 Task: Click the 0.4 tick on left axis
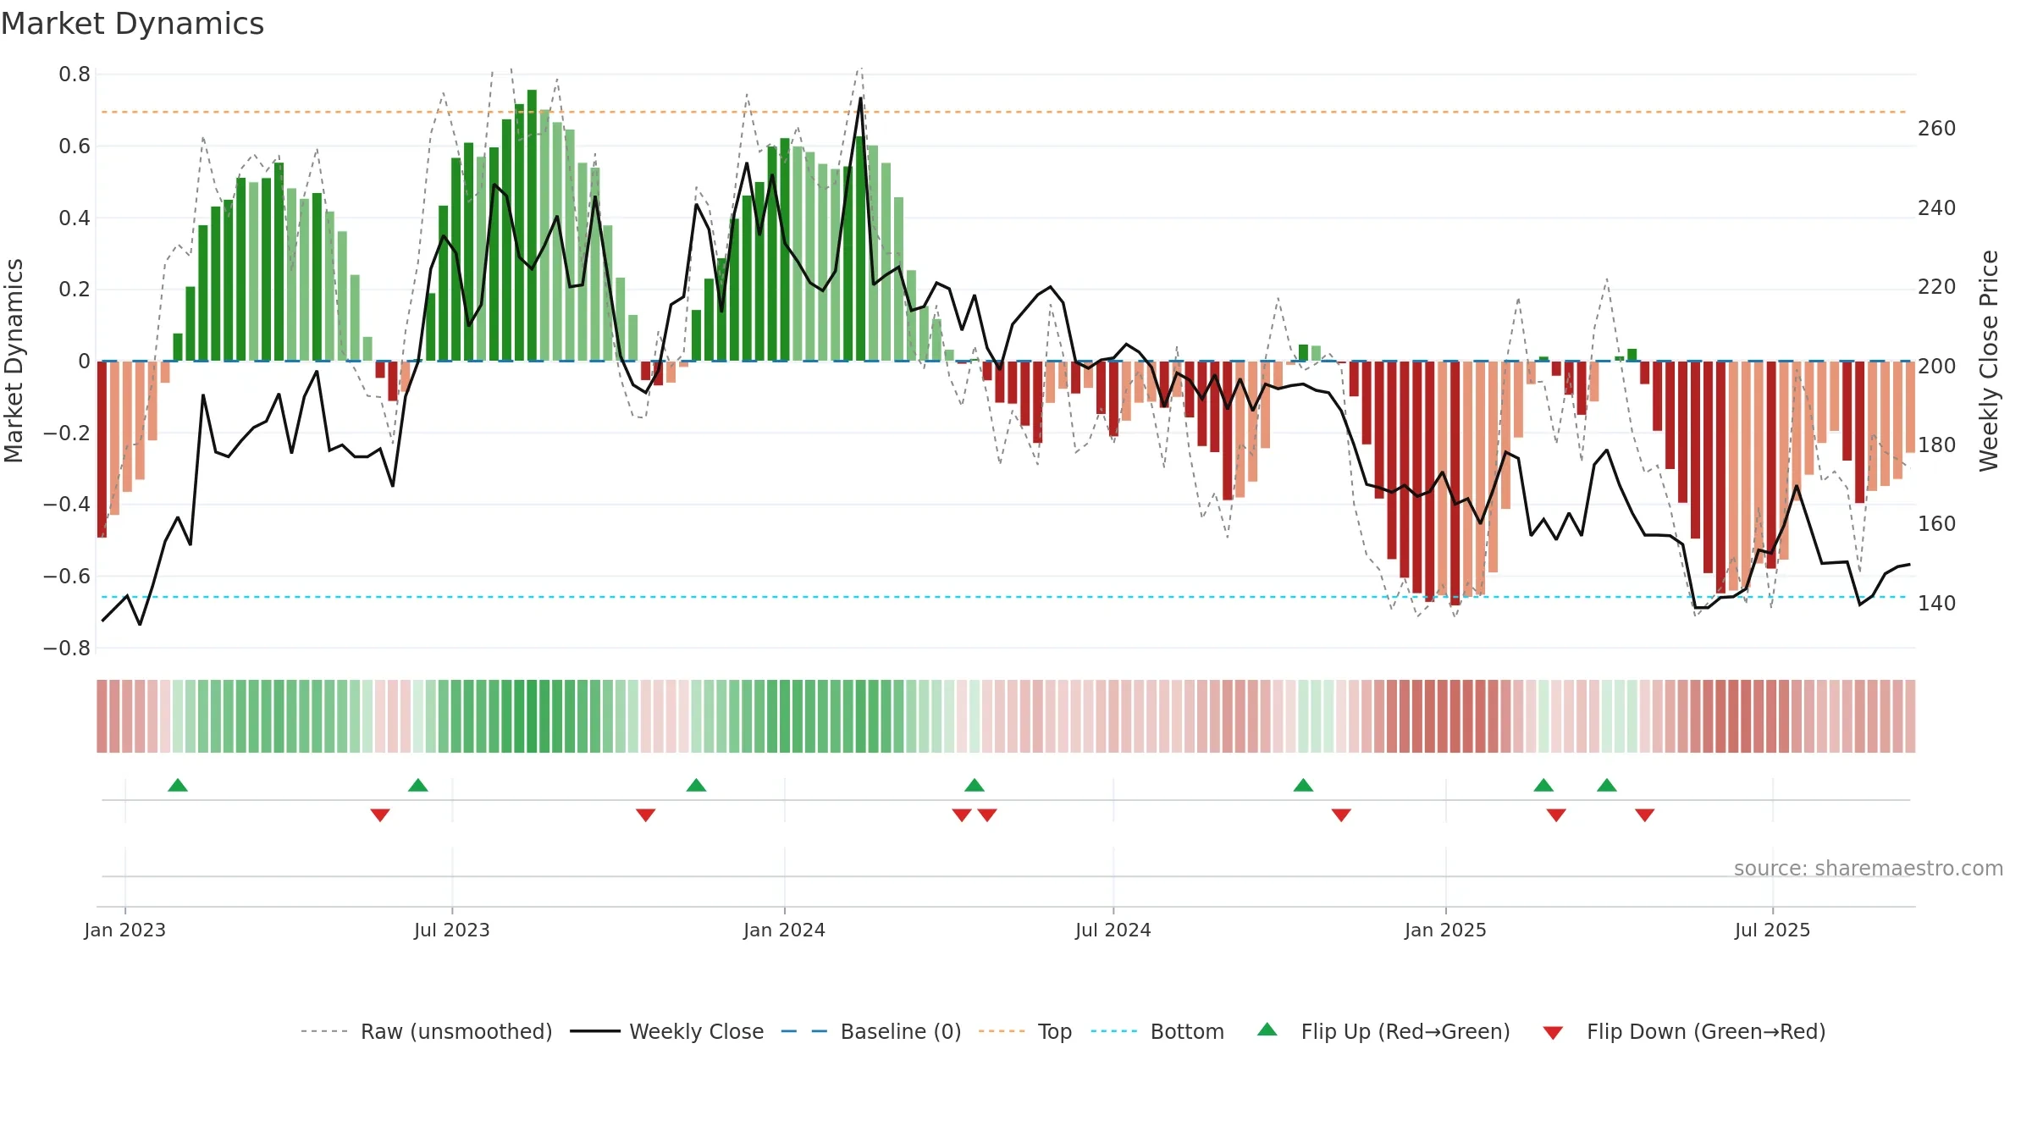point(75,218)
